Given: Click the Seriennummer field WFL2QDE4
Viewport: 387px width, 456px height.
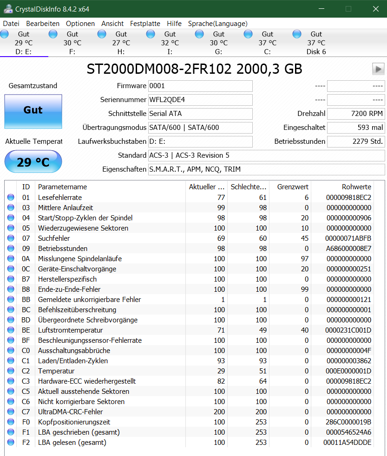Looking at the screenshot, I should (200, 100).
